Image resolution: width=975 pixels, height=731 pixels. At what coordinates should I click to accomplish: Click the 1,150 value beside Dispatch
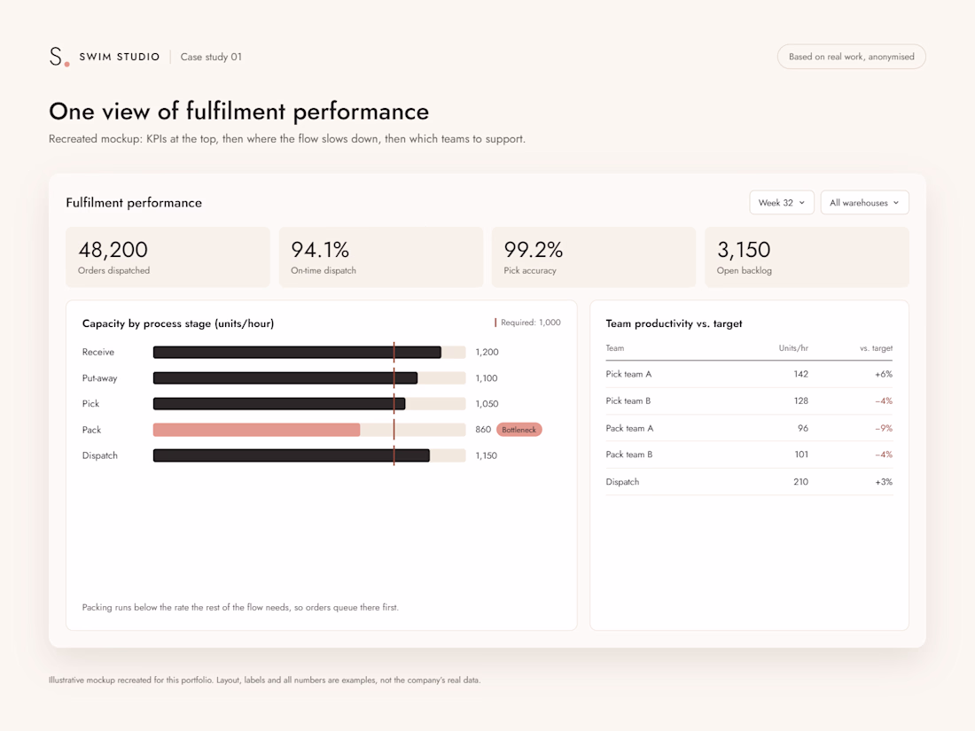(487, 455)
